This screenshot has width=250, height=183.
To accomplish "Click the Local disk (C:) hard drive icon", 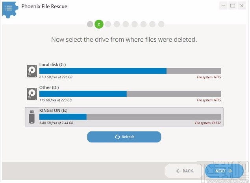I will coord(32,71).
